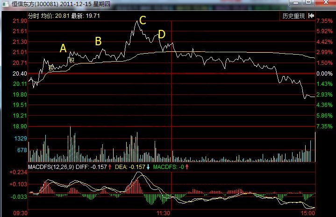
Task: Click the 历史重现 history replay button
Action: point(293,16)
